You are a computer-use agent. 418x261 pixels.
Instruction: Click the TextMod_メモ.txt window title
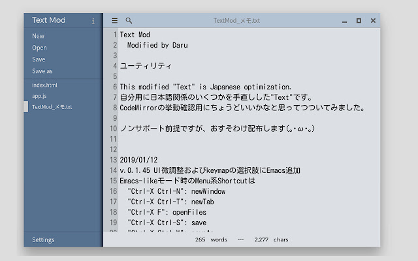click(x=236, y=20)
